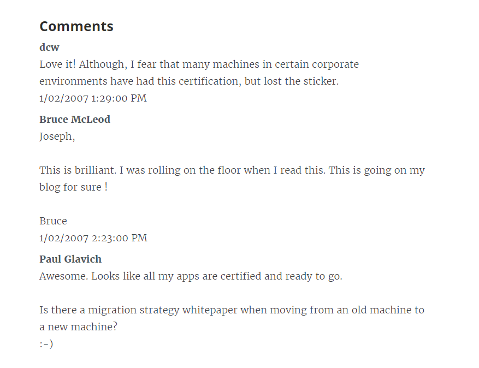Click the word 'whitepaper' in Paul's comment
This screenshot has width=479, height=368.
click(x=210, y=310)
